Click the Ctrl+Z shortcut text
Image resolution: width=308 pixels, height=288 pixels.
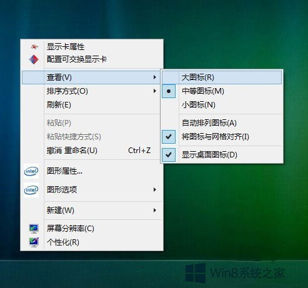point(139,151)
